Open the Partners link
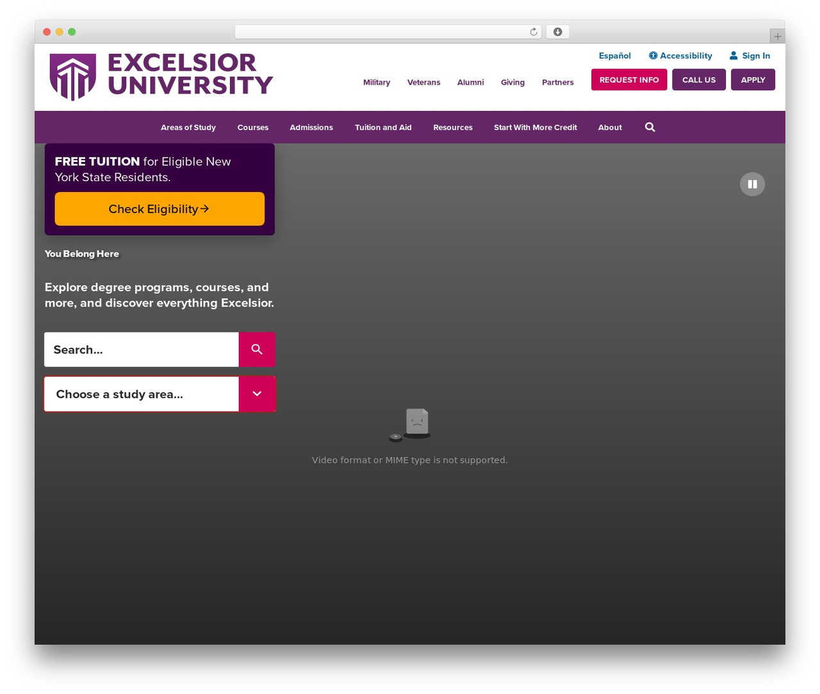The image size is (820, 694). 558,83
